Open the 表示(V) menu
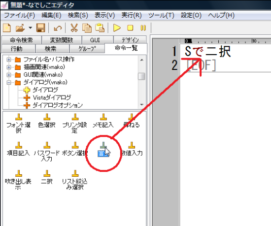This screenshot has width=271, height=226. tap(104, 15)
